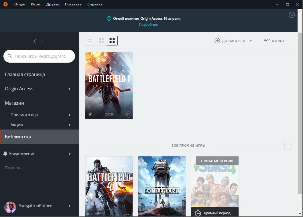Open the Battlefield 1 game tile
This screenshot has width=303, height=217.
click(109, 85)
